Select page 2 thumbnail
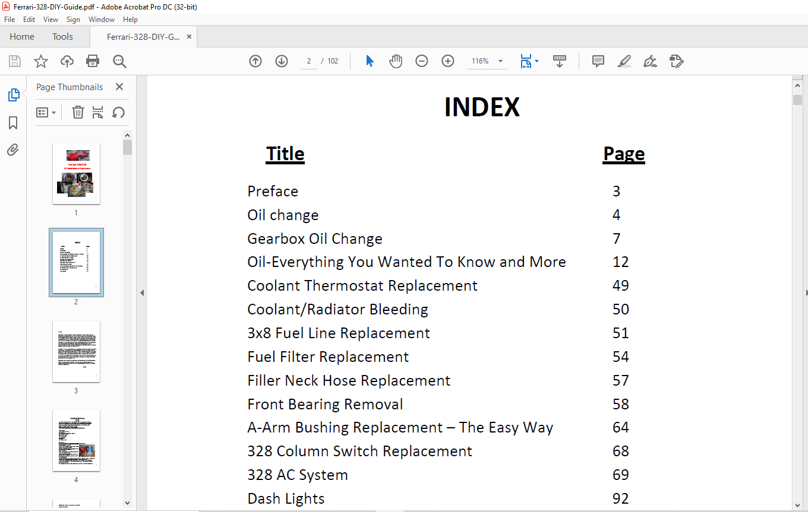The image size is (808, 512). coord(76,262)
